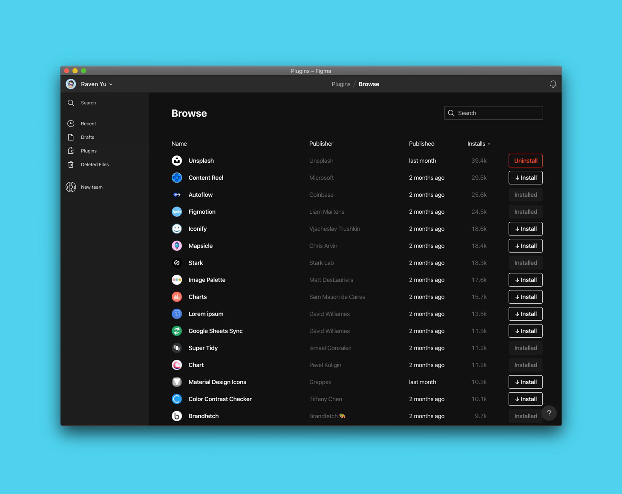Click the 39.4k installs value
Viewport: 622px width, 494px height.
pos(479,161)
